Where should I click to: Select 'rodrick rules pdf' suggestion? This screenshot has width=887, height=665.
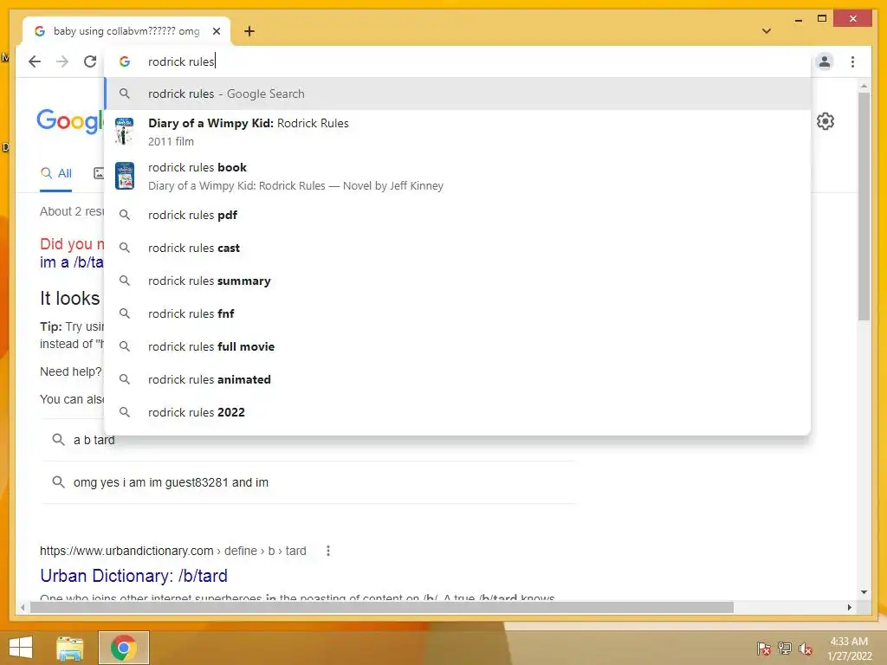[457, 215]
